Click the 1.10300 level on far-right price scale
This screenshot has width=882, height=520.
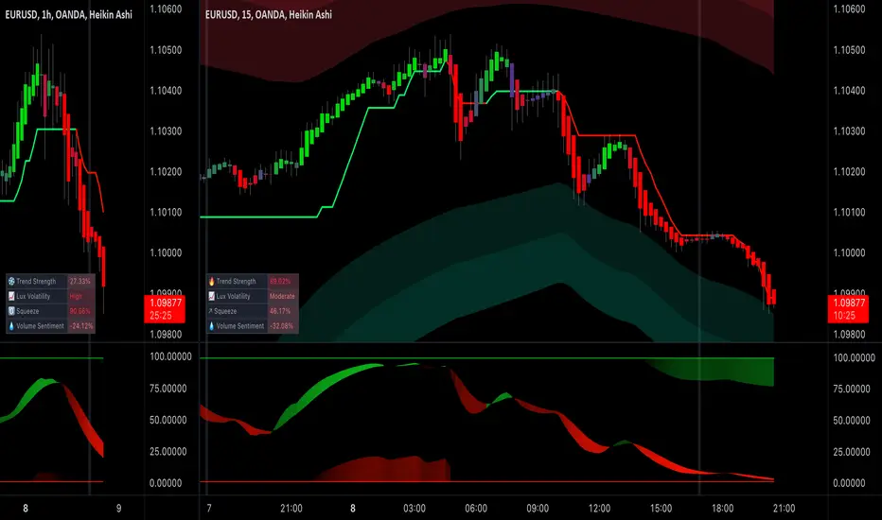[x=850, y=131]
